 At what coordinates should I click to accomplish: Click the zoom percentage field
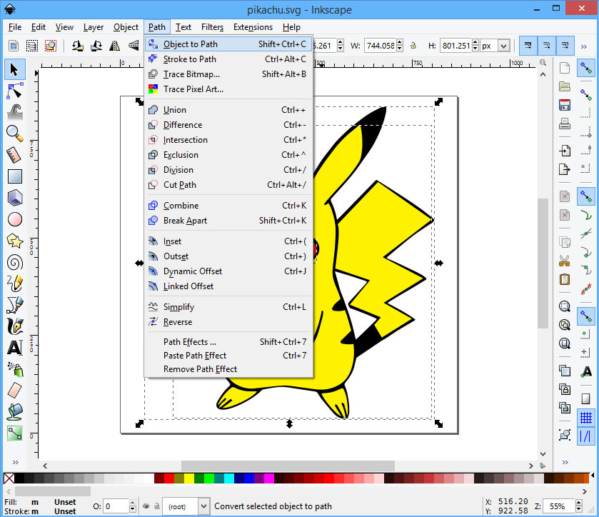(x=559, y=506)
